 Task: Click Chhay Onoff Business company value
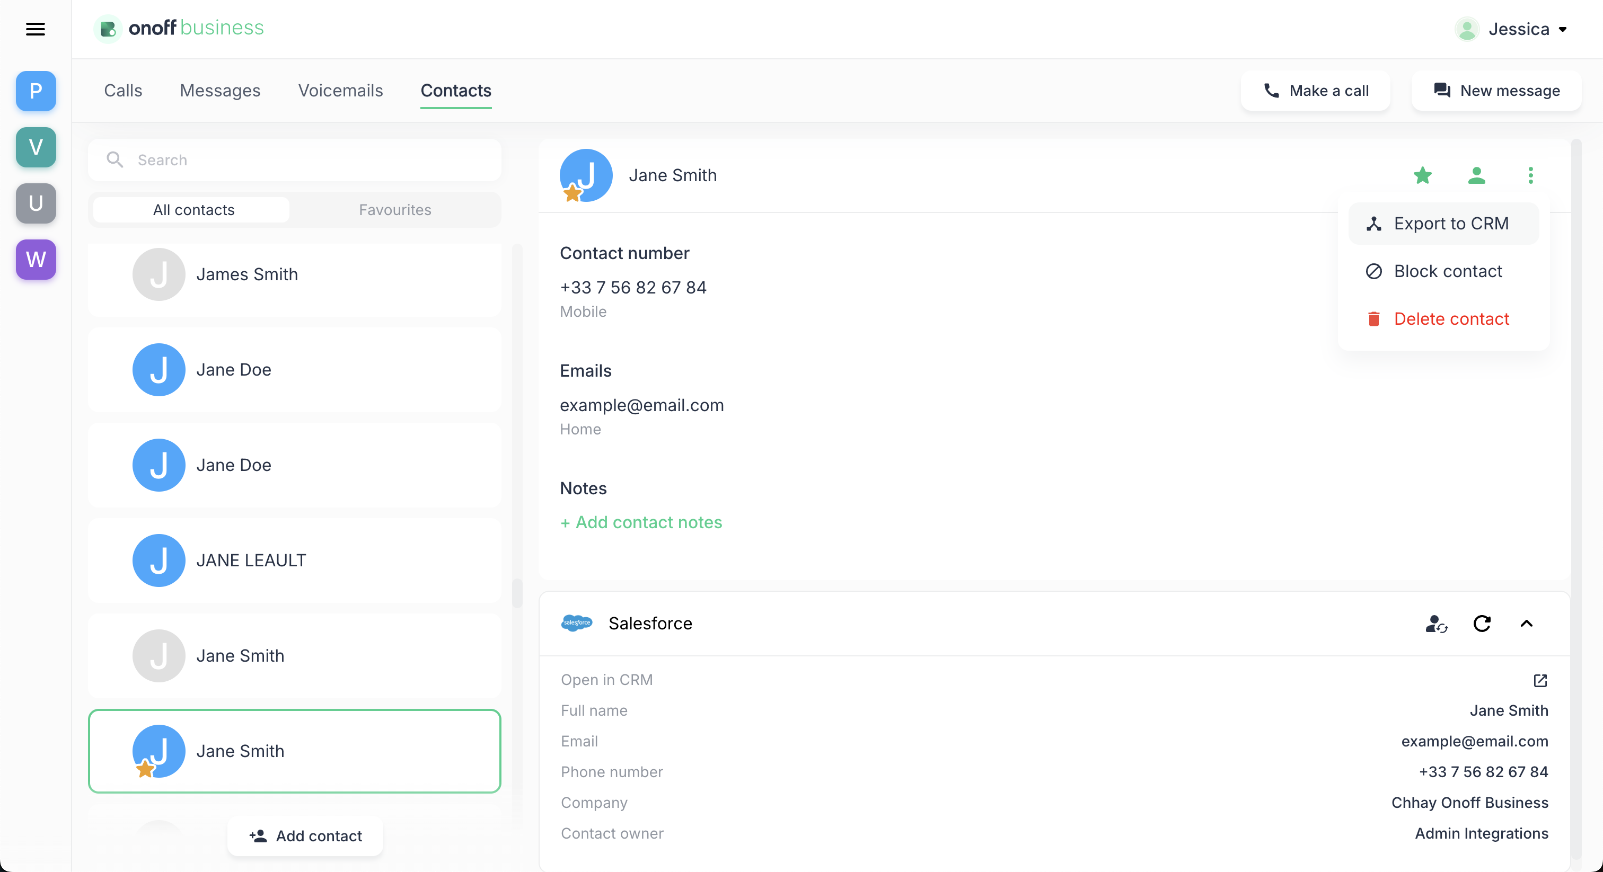(x=1470, y=803)
